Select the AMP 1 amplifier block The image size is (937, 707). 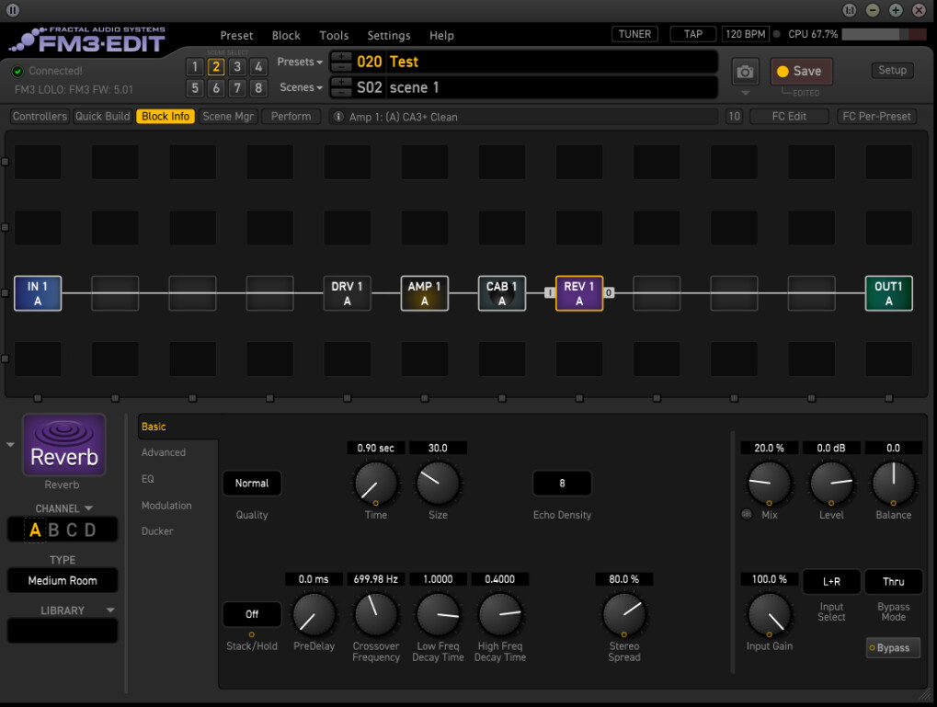(424, 293)
